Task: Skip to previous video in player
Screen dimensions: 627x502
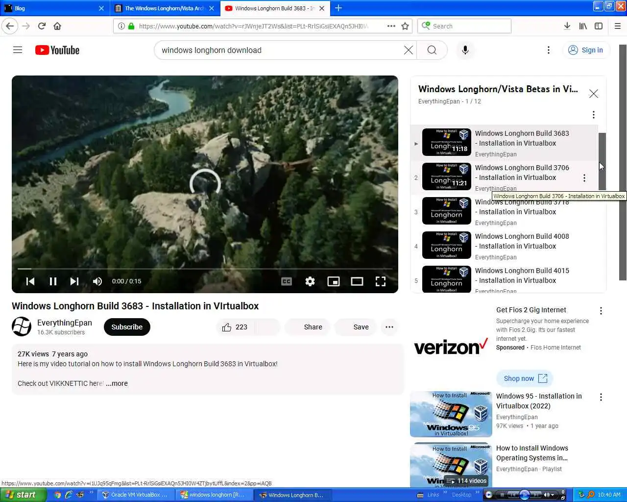Action: tap(30, 281)
